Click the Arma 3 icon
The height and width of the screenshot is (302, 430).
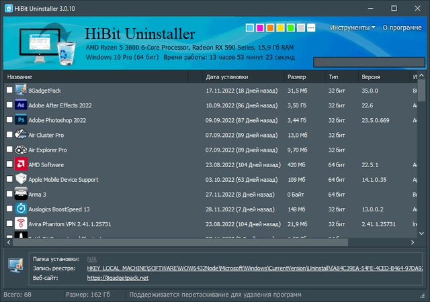[21, 194]
